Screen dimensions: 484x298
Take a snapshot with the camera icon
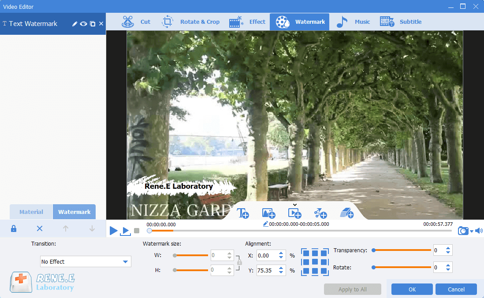point(463,231)
